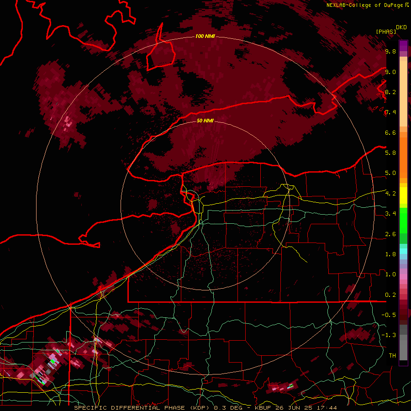
Task: Click the KBUF station identifier
Action: pos(263,408)
